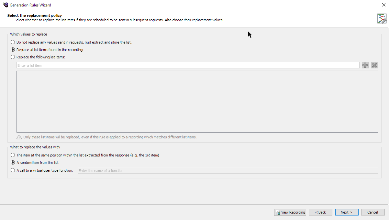Select 'A random item from the list'
Screen dimensions: 389x220
13,163
